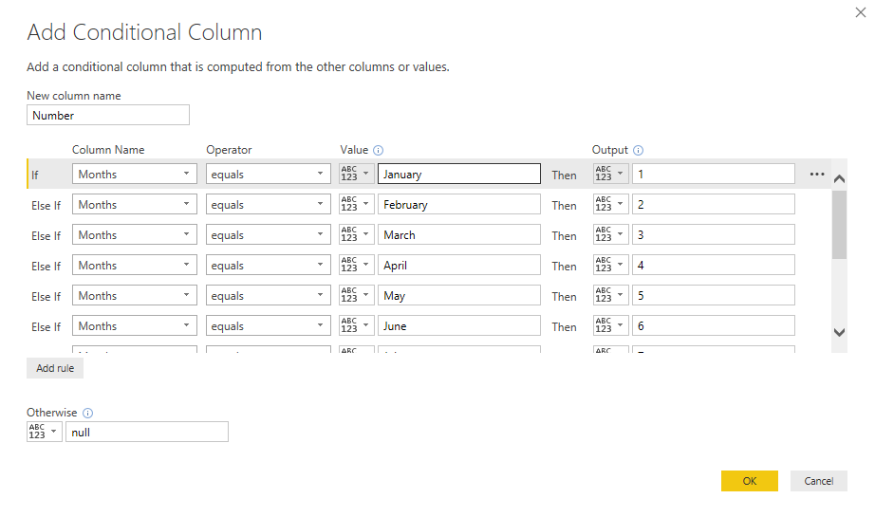Screen dimensions: 875x517
Task: Click the January value field
Action: click(459, 174)
